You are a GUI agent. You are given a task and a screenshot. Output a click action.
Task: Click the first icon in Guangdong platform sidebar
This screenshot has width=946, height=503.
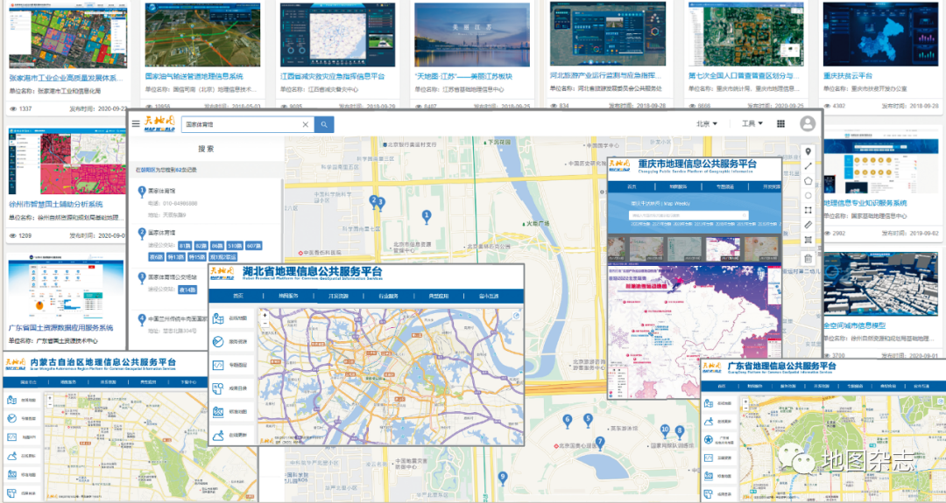pyautogui.click(x=709, y=403)
